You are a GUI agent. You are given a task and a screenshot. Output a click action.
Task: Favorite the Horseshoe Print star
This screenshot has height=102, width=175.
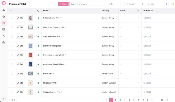[x=138, y=83]
